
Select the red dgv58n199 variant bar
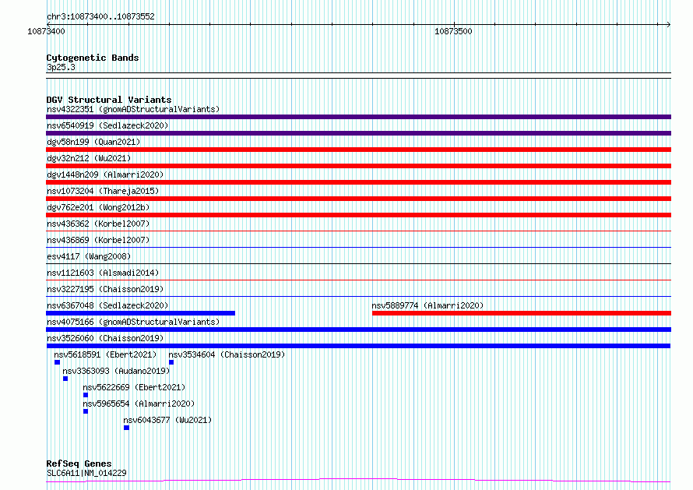358,150
